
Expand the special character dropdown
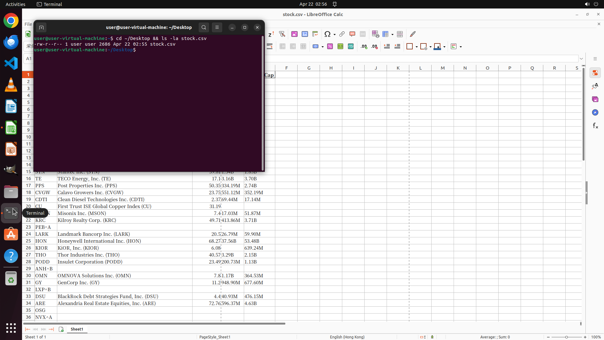335,34
